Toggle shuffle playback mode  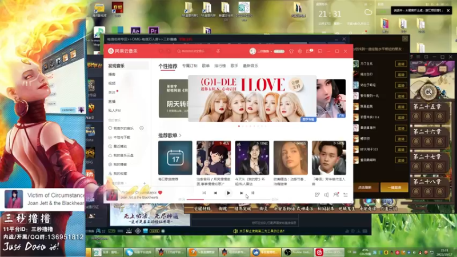pyautogui.click(x=204, y=193)
